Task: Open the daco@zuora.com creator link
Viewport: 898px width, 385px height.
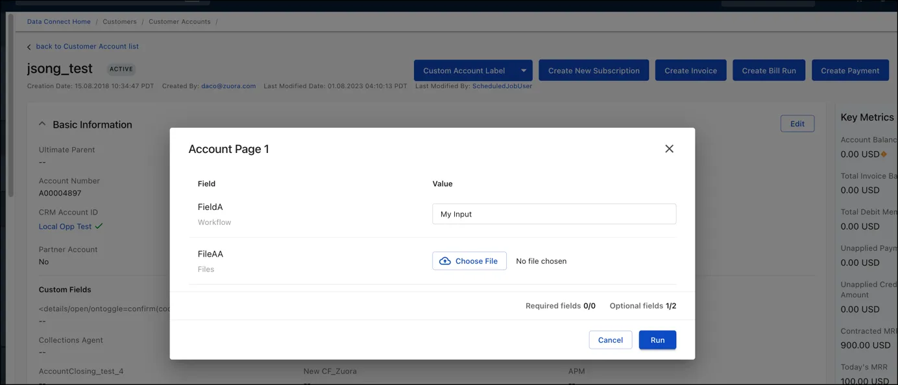Action: 228,86
